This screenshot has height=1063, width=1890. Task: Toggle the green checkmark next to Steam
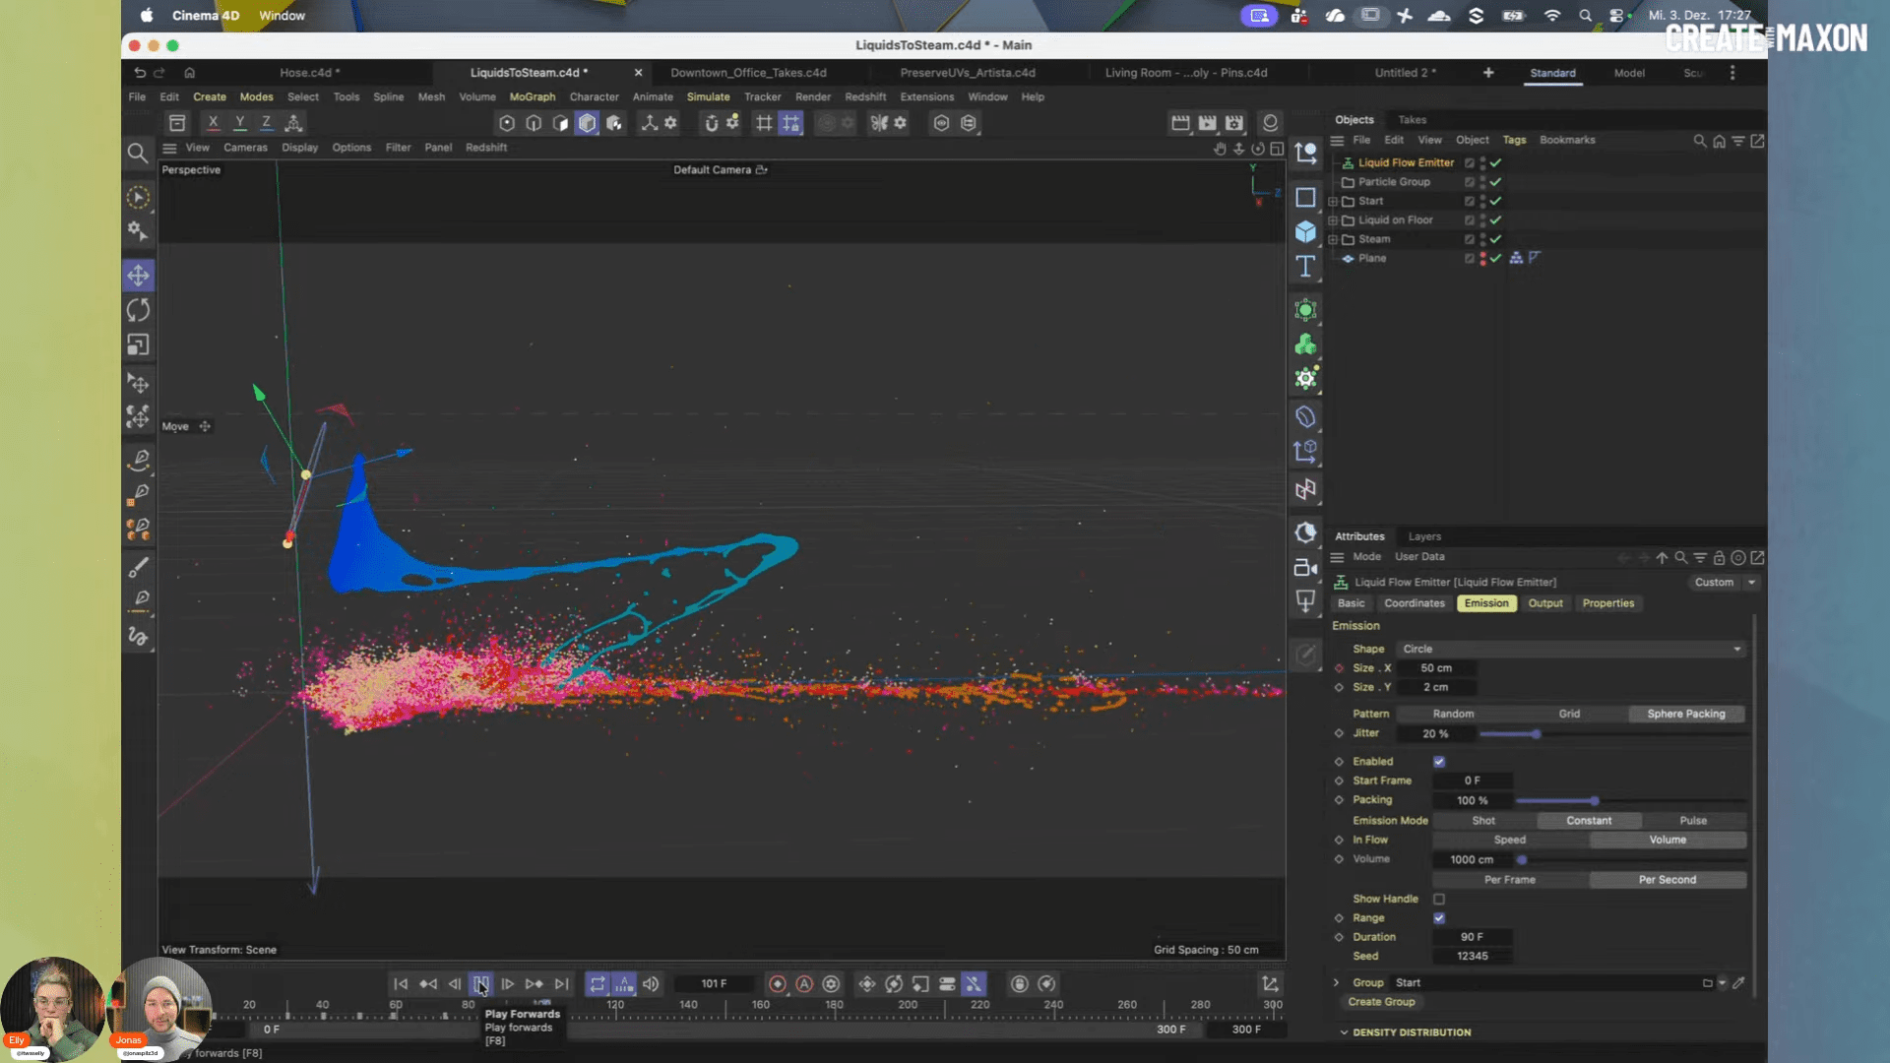tap(1495, 238)
